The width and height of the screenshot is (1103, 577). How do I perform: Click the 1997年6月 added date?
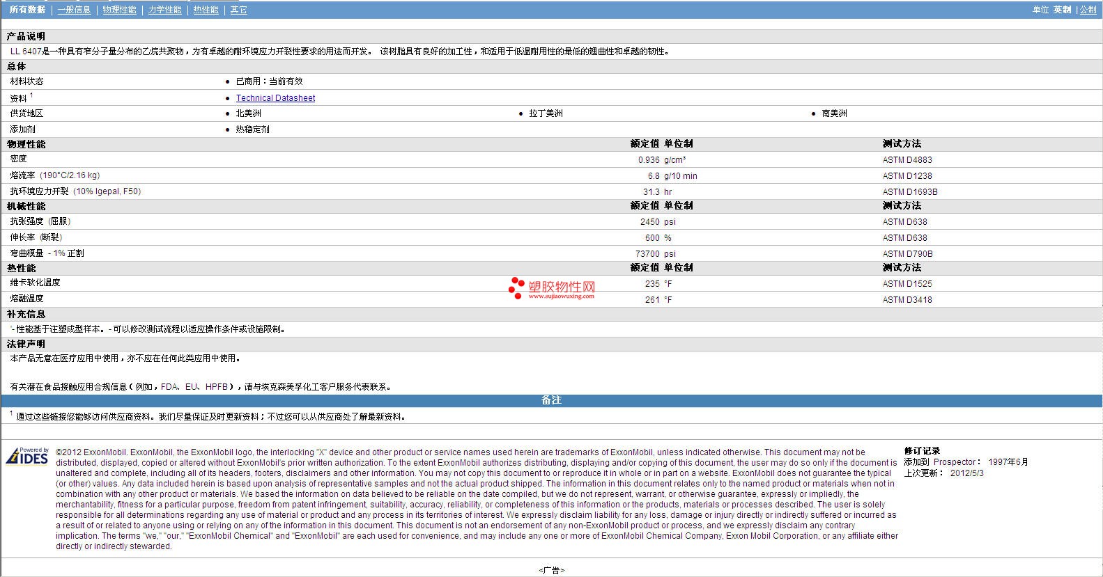[x=1008, y=462]
